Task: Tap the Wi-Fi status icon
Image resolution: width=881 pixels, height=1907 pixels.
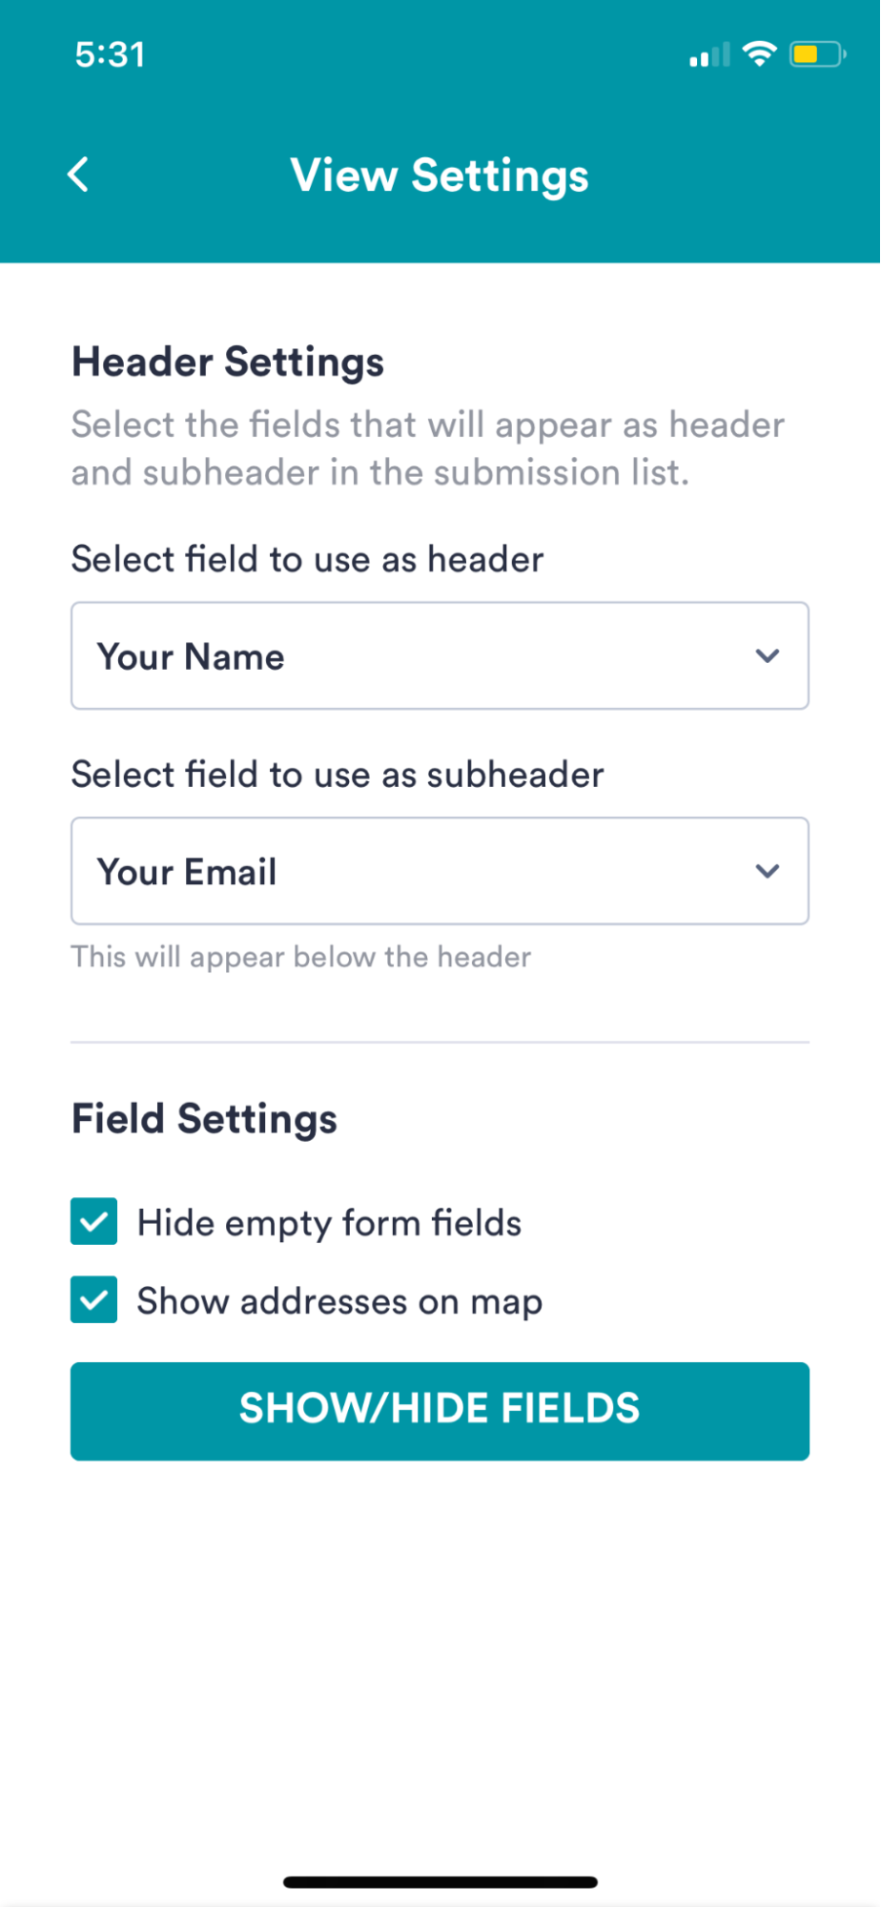Action: point(759,54)
